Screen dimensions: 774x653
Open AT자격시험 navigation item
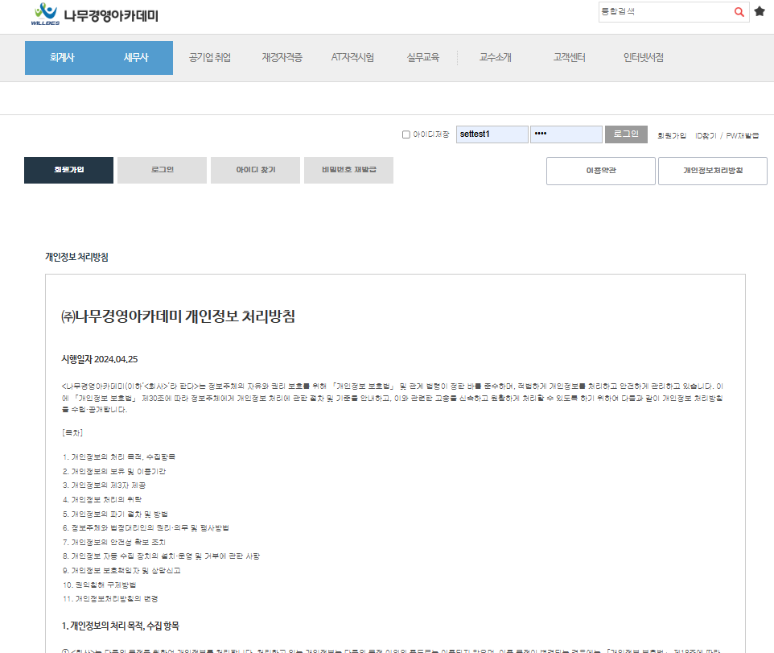[x=352, y=57]
